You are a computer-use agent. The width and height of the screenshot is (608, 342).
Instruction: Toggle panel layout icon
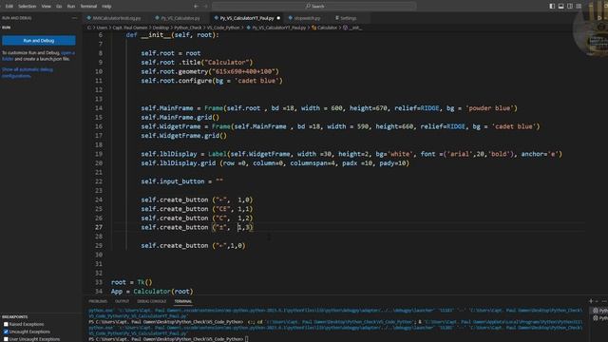click(x=561, y=7)
